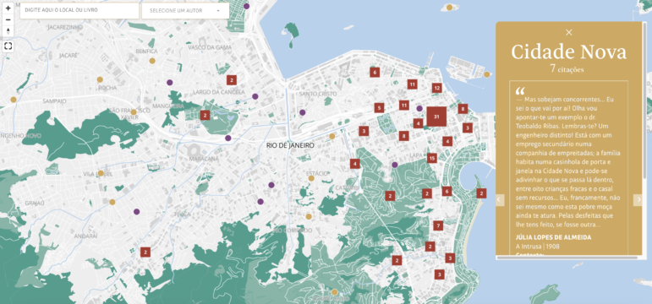Open the 2 marker near Largo da Cancela
This screenshot has height=304, width=652.
(232, 80)
